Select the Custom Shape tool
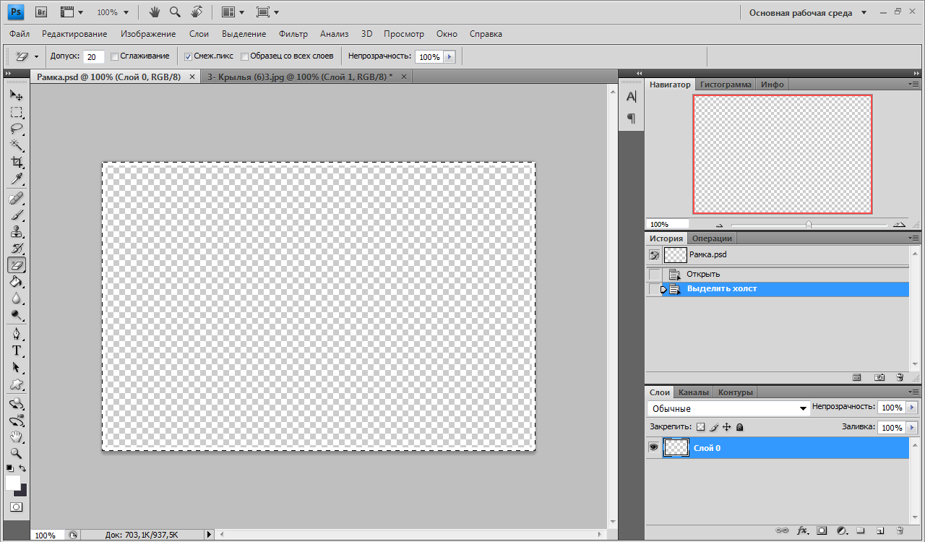Viewport: 925px width, 542px height. click(16, 384)
